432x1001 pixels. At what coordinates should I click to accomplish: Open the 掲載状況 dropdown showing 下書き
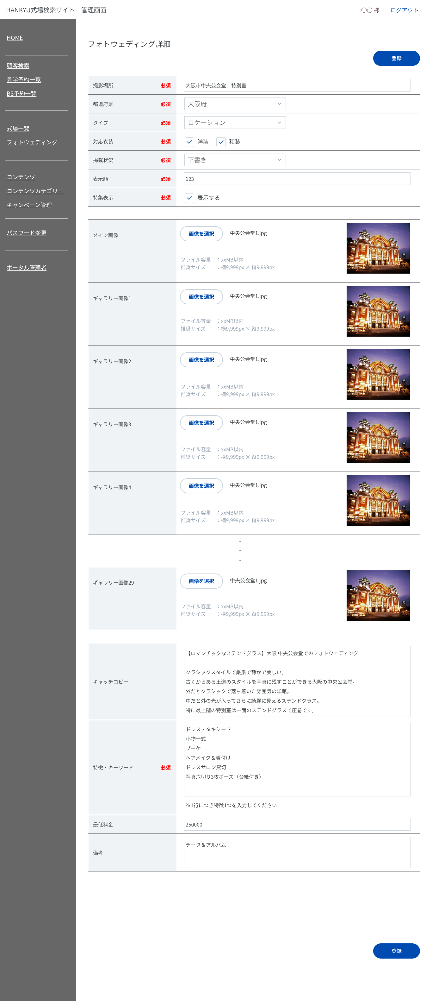pos(234,160)
